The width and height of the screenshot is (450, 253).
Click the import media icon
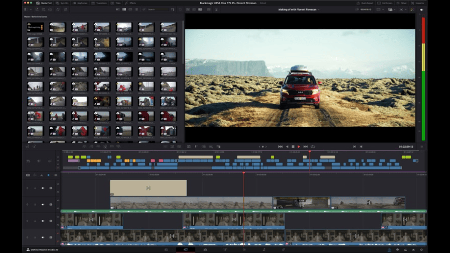(x=37, y=9)
